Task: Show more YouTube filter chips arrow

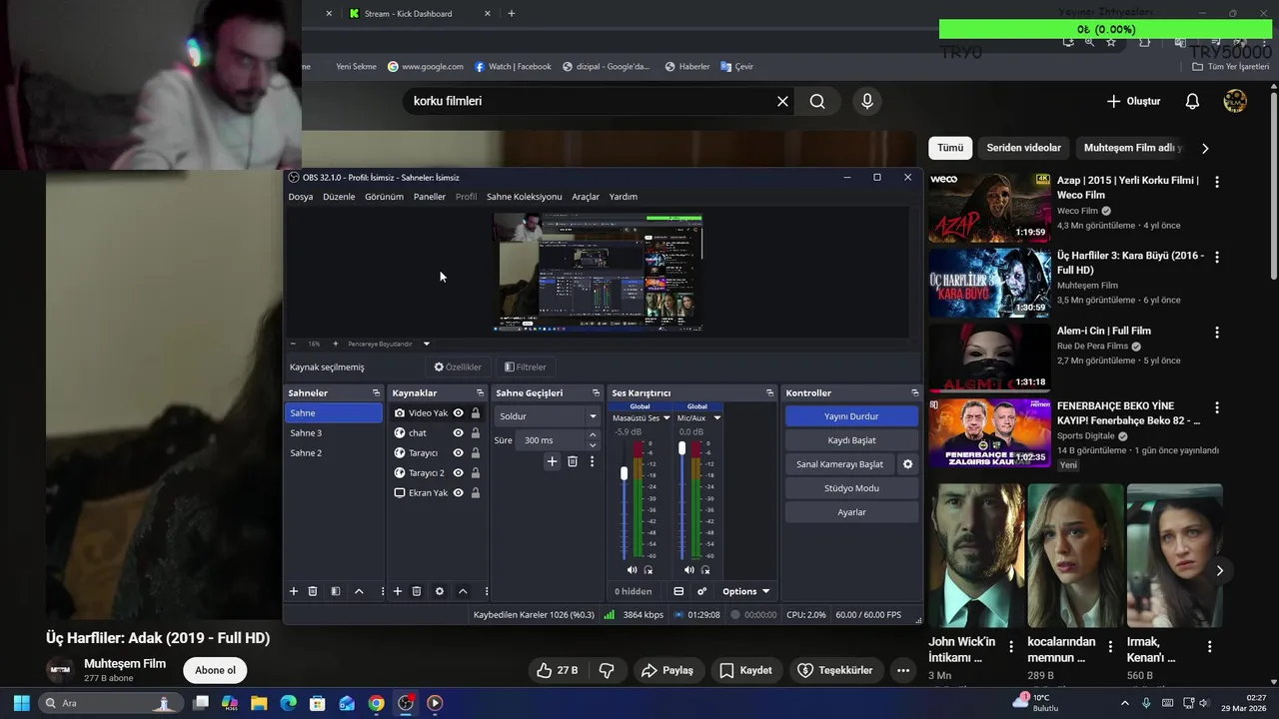Action: click(1205, 148)
